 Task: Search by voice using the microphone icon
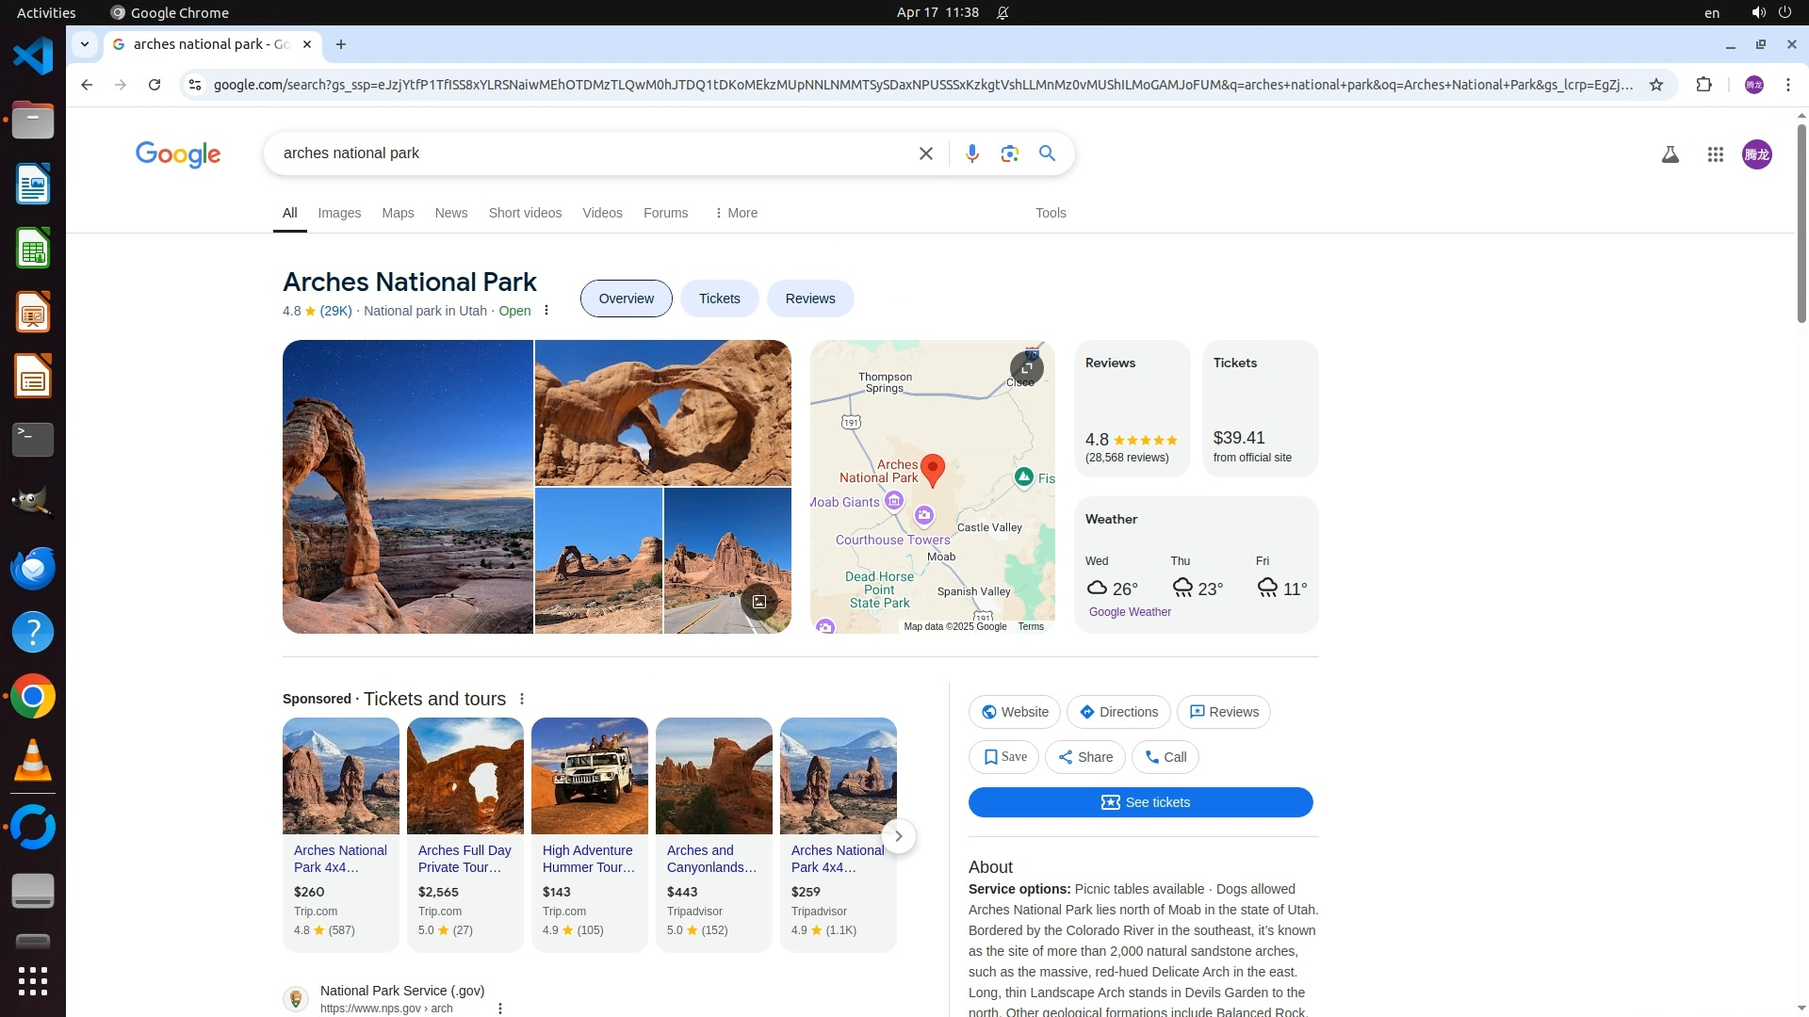[971, 153]
